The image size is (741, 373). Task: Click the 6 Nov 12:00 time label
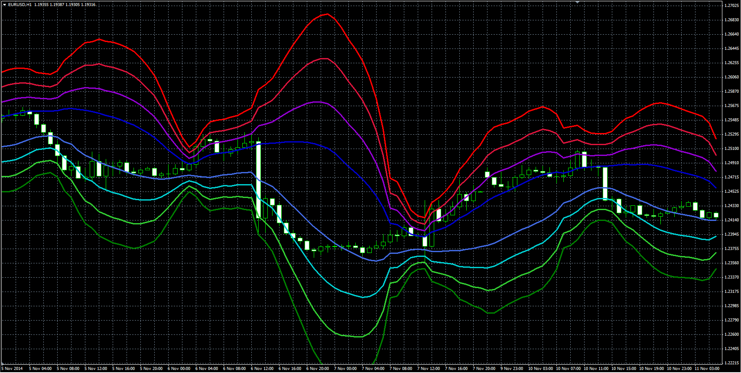point(262,369)
